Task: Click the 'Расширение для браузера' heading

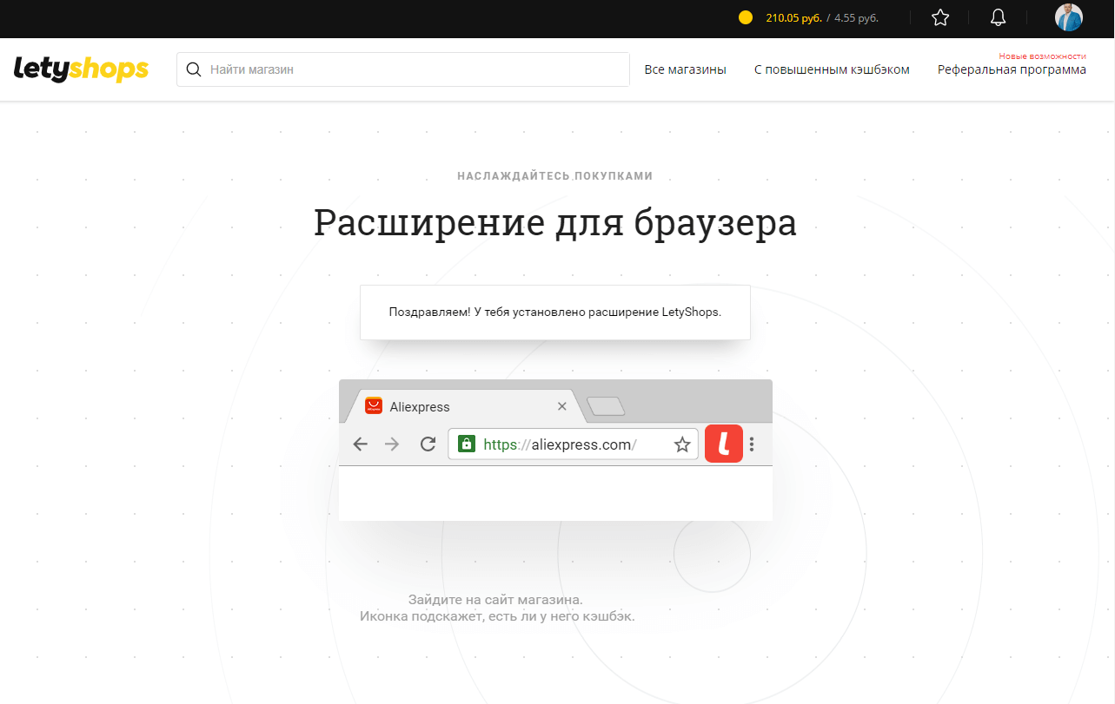Action: click(555, 222)
